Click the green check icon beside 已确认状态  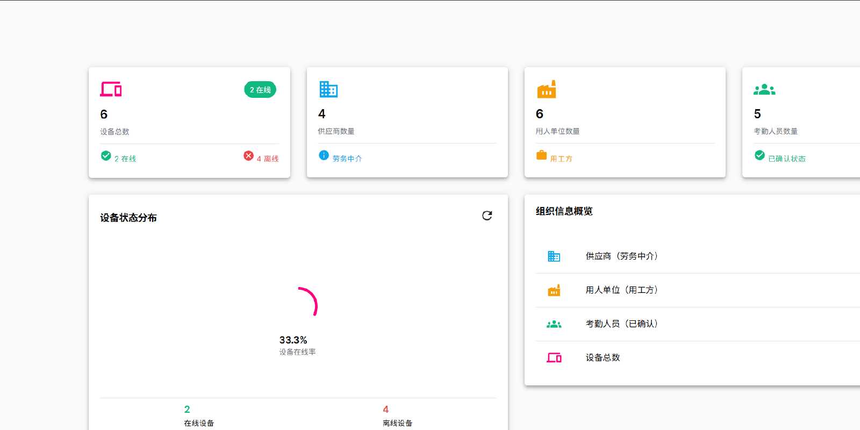(759, 155)
